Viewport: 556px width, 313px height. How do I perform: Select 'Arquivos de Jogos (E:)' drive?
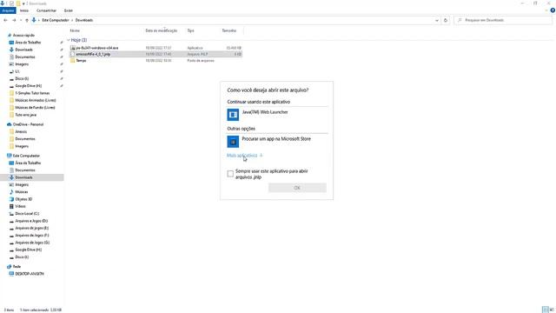point(31,228)
